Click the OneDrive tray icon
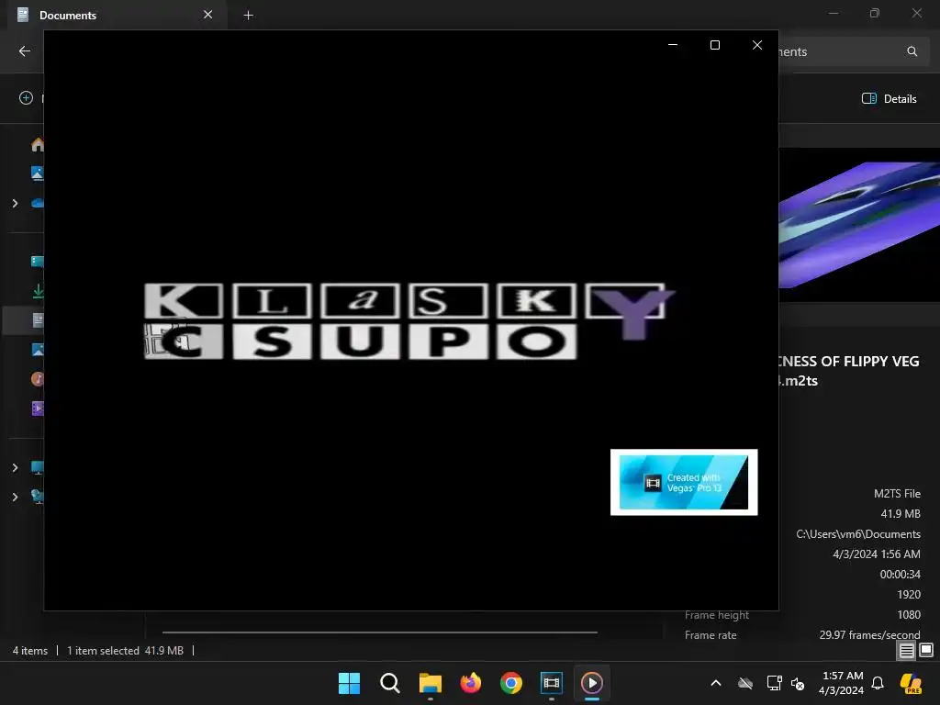940x705 pixels. coord(745,683)
